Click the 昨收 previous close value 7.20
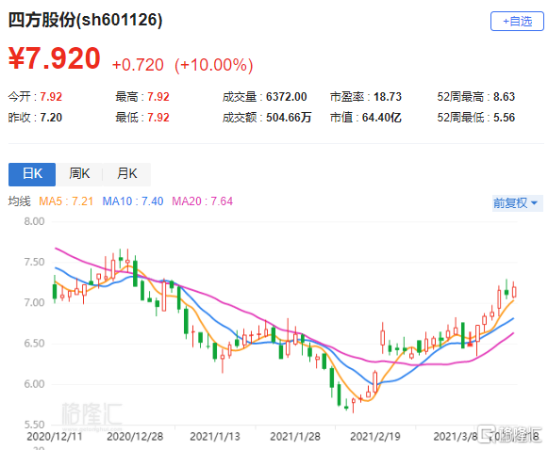The height and width of the screenshot is (450, 548). coord(51,118)
